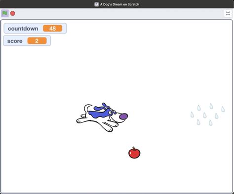Click the score value 2
Viewport: 234px width, 194px height.
coord(37,41)
